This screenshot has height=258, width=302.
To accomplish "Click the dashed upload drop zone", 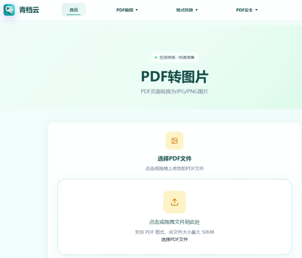I will pyautogui.click(x=175, y=217).
